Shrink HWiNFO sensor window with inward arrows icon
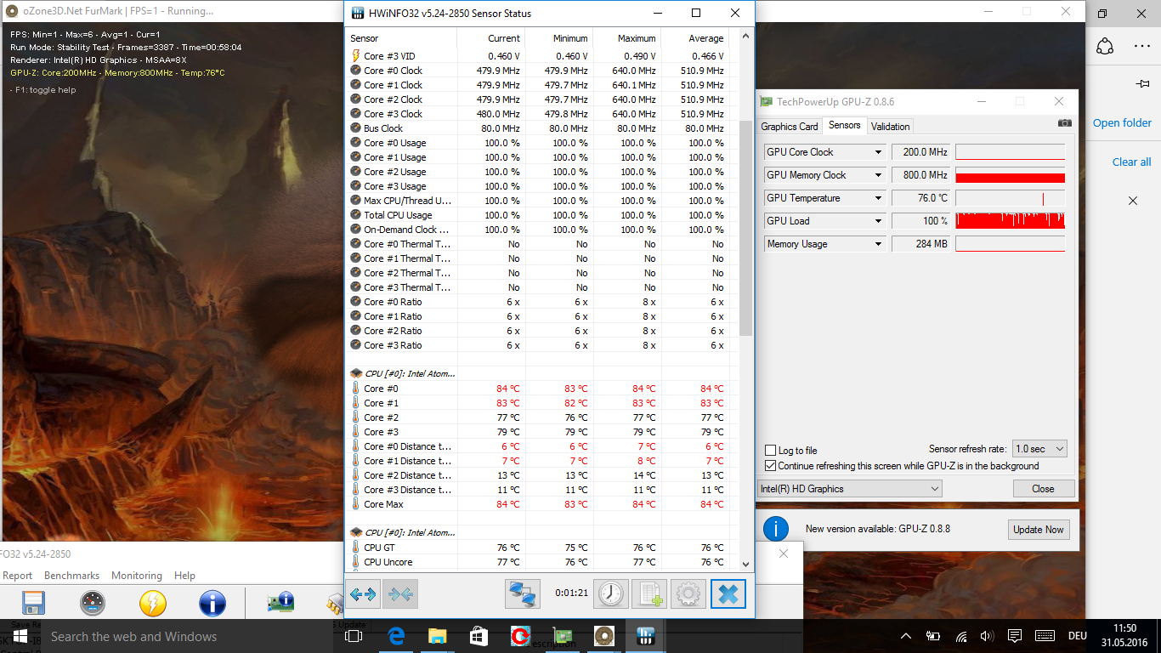This screenshot has height=653, width=1161. click(400, 594)
